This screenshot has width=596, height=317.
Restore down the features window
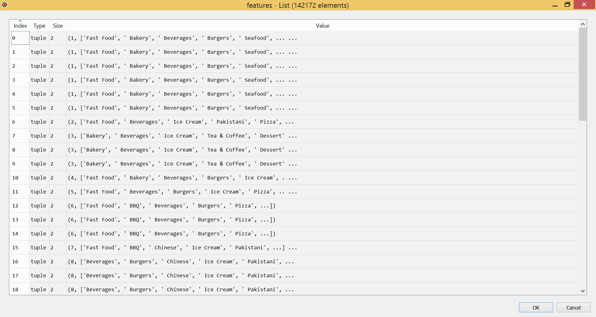pos(567,5)
